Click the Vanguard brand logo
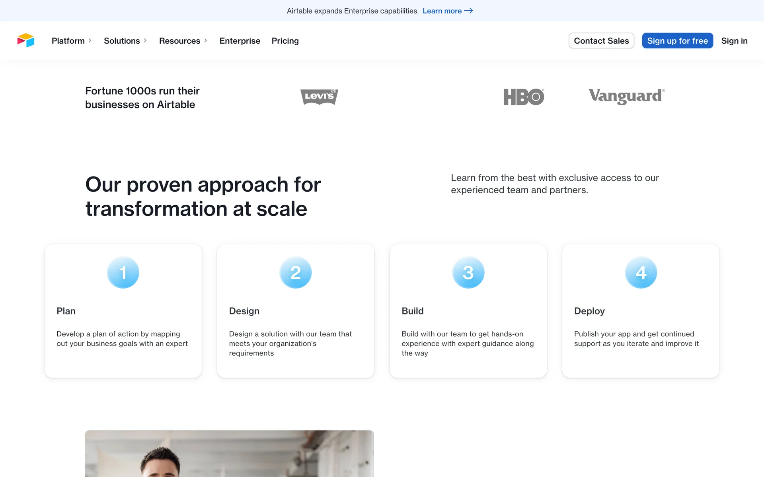The width and height of the screenshot is (764, 477). [x=626, y=96]
